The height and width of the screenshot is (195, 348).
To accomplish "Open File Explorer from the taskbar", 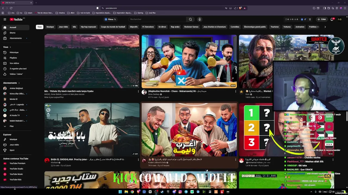I will [126, 192].
